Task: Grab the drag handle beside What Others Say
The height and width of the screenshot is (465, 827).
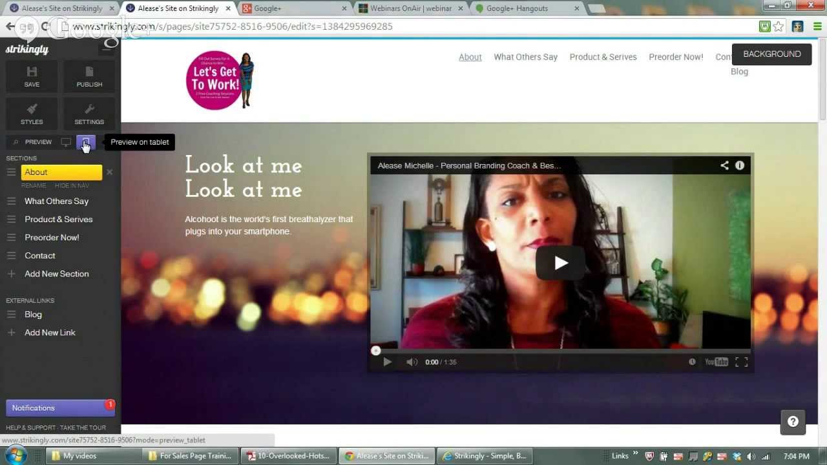Action: point(11,201)
